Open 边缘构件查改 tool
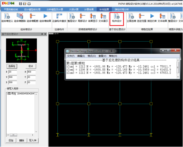183x147 pixels. click(59, 18)
